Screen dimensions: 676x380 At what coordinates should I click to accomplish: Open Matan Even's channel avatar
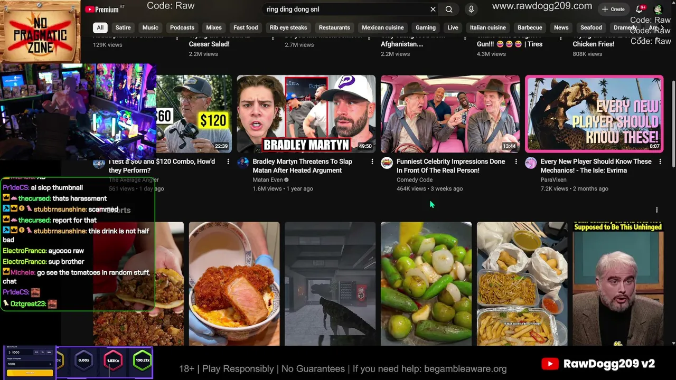[x=243, y=163]
